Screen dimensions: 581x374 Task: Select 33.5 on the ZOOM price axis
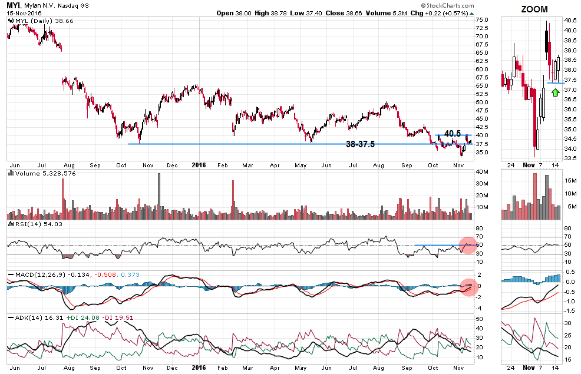tap(570, 158)
